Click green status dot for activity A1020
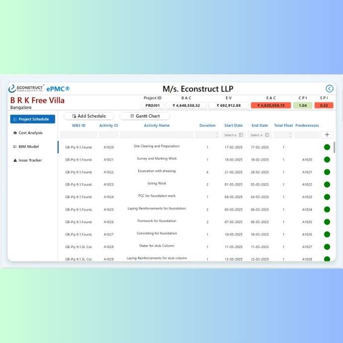343x343 pixels. click(x=327, y=147)
